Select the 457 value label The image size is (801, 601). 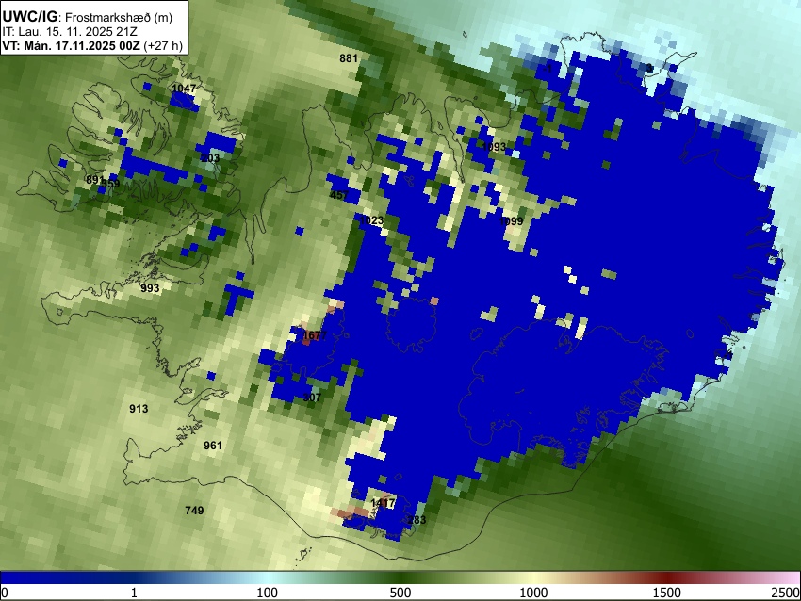coord(339,195)
